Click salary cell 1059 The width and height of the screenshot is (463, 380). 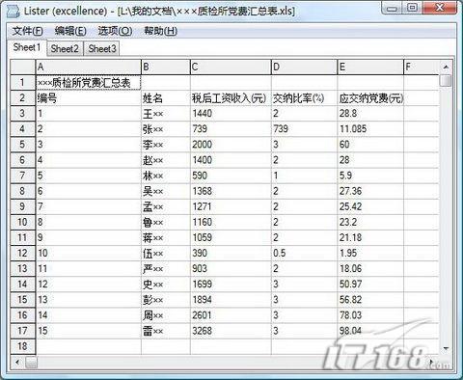[x=231, y=237]
